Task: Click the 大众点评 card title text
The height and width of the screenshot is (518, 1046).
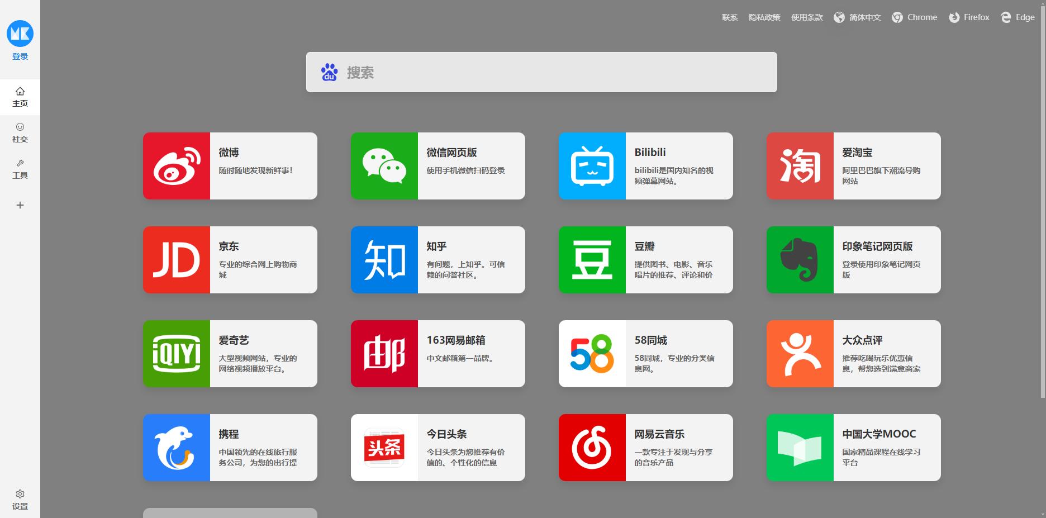Action: pyautogui.click(x=862, y=340)
